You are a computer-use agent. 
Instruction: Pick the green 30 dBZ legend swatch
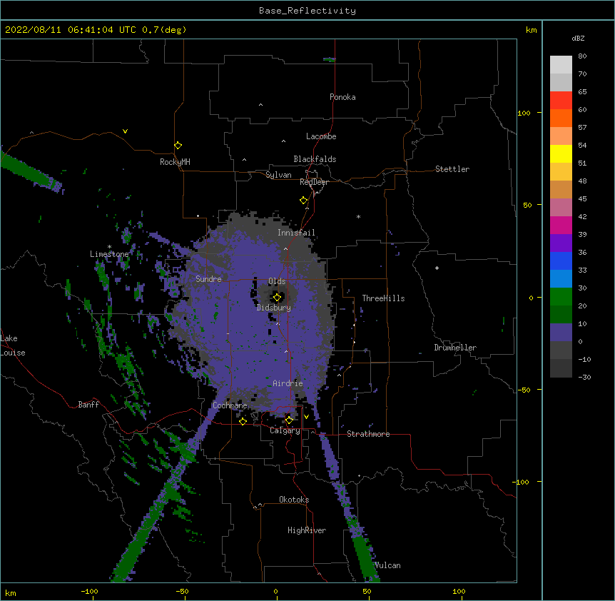(561, 297)
